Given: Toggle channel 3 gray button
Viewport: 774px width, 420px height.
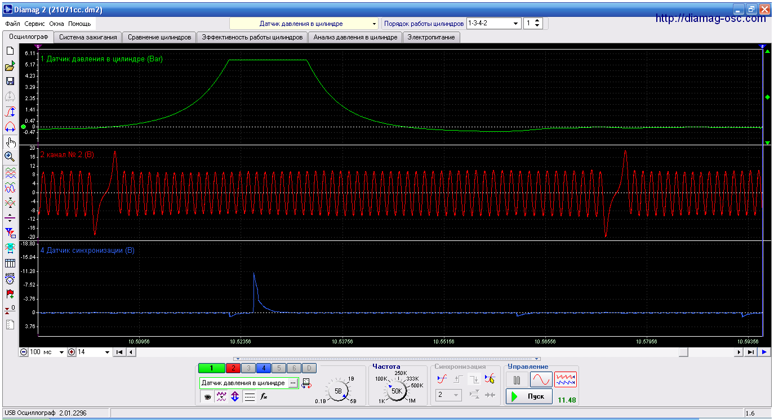Looking at the screenshot, I should point(248,368).
